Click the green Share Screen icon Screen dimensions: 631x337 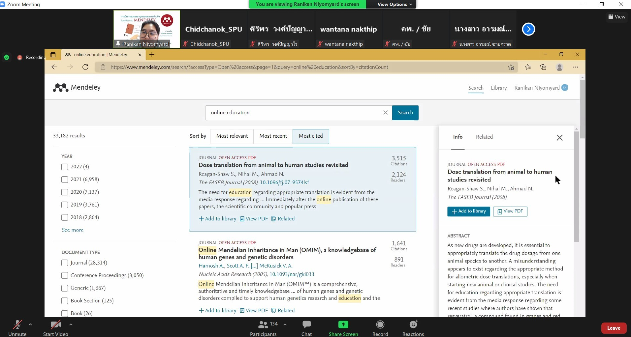pos(343,324)
